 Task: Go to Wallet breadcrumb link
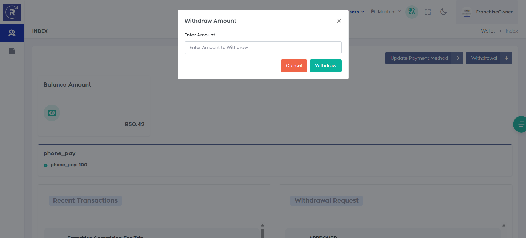(x=488, y=31)
